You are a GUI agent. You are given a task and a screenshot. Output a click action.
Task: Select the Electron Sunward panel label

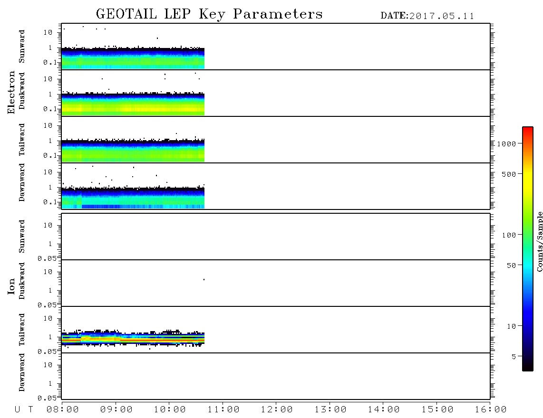pos(22,47)
